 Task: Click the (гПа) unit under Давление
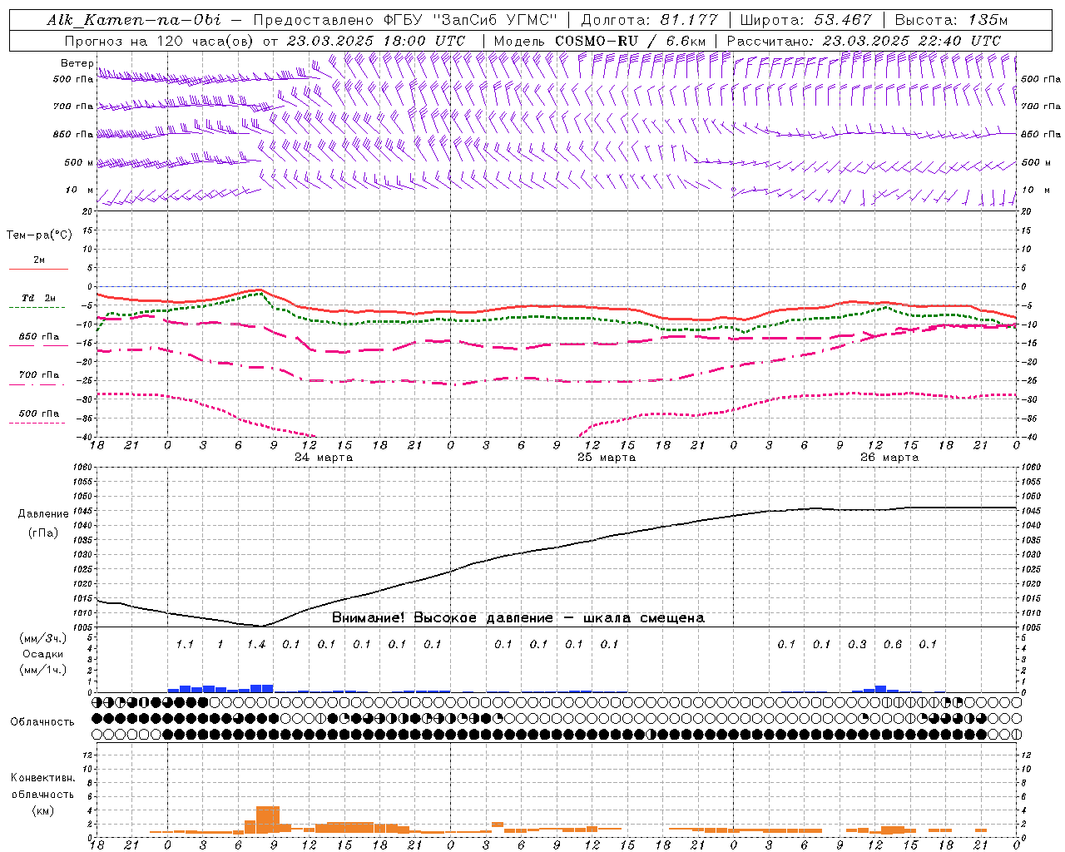tap(43, 532)
